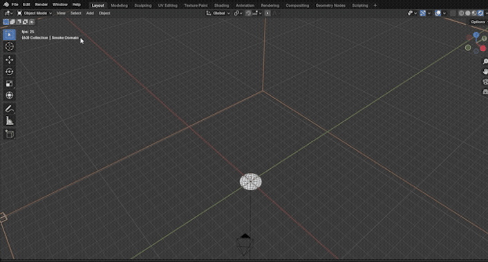This screenshot has height=262, width=488.
Task: Switch to the Shading workspace tab
Action: point(222,6)
